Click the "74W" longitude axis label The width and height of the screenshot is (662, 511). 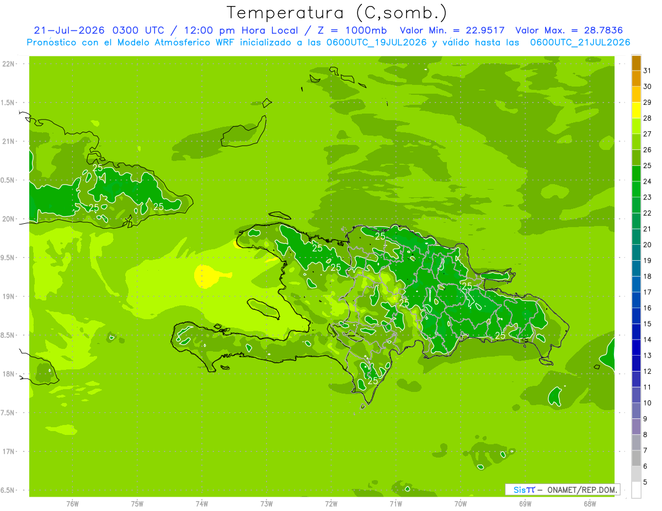click(x=202, y=504)
